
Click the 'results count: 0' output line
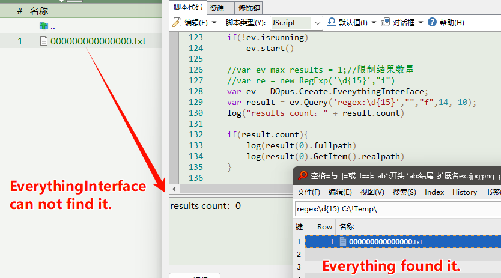(x=205, y=206)
